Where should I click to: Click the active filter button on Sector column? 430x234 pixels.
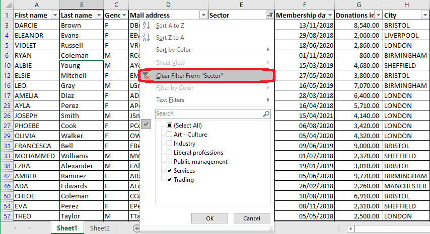pyautogui.click(x=270, y=15)
